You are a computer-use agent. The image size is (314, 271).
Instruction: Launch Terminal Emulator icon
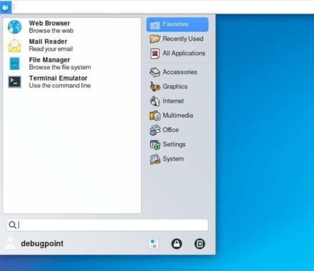(14, 82)
